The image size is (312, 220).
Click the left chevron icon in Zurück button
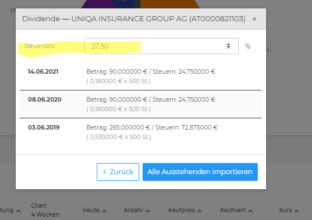coord(105,172)
